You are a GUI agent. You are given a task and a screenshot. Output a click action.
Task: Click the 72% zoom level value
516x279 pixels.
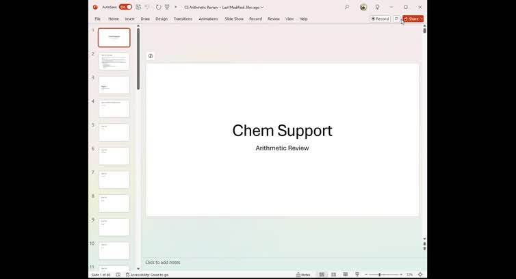coord(409,274)
